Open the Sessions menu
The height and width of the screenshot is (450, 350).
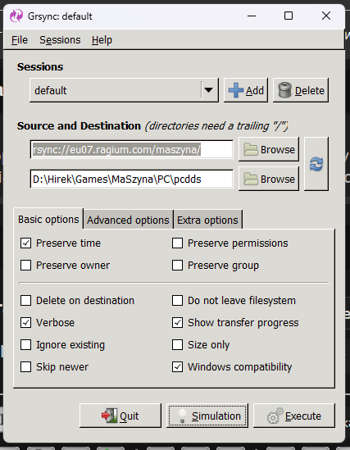60,40
